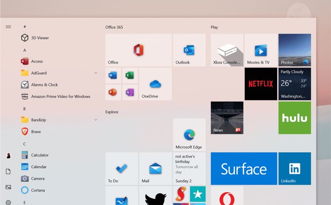This screenshot has height=205, width=331.
Task: Launch Excel from the small tile
Action: coord(130,75)
